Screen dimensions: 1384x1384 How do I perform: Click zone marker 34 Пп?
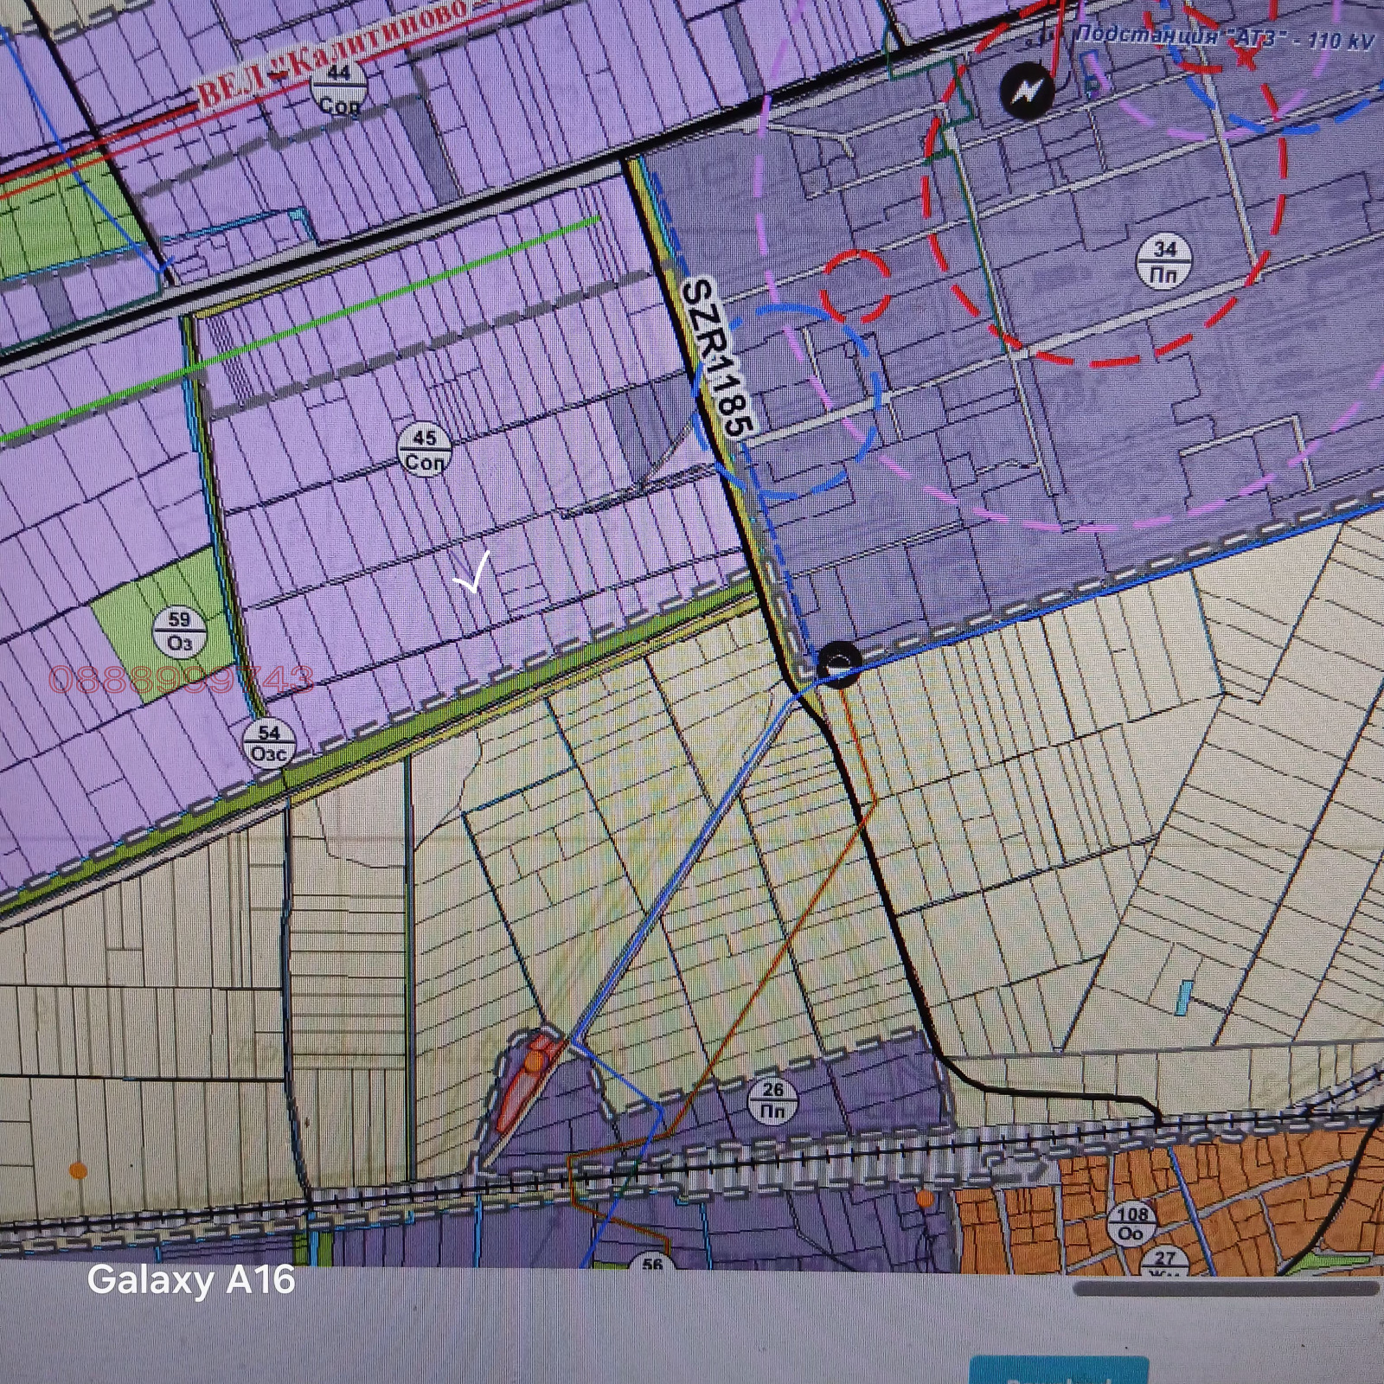coord(1164,262)
